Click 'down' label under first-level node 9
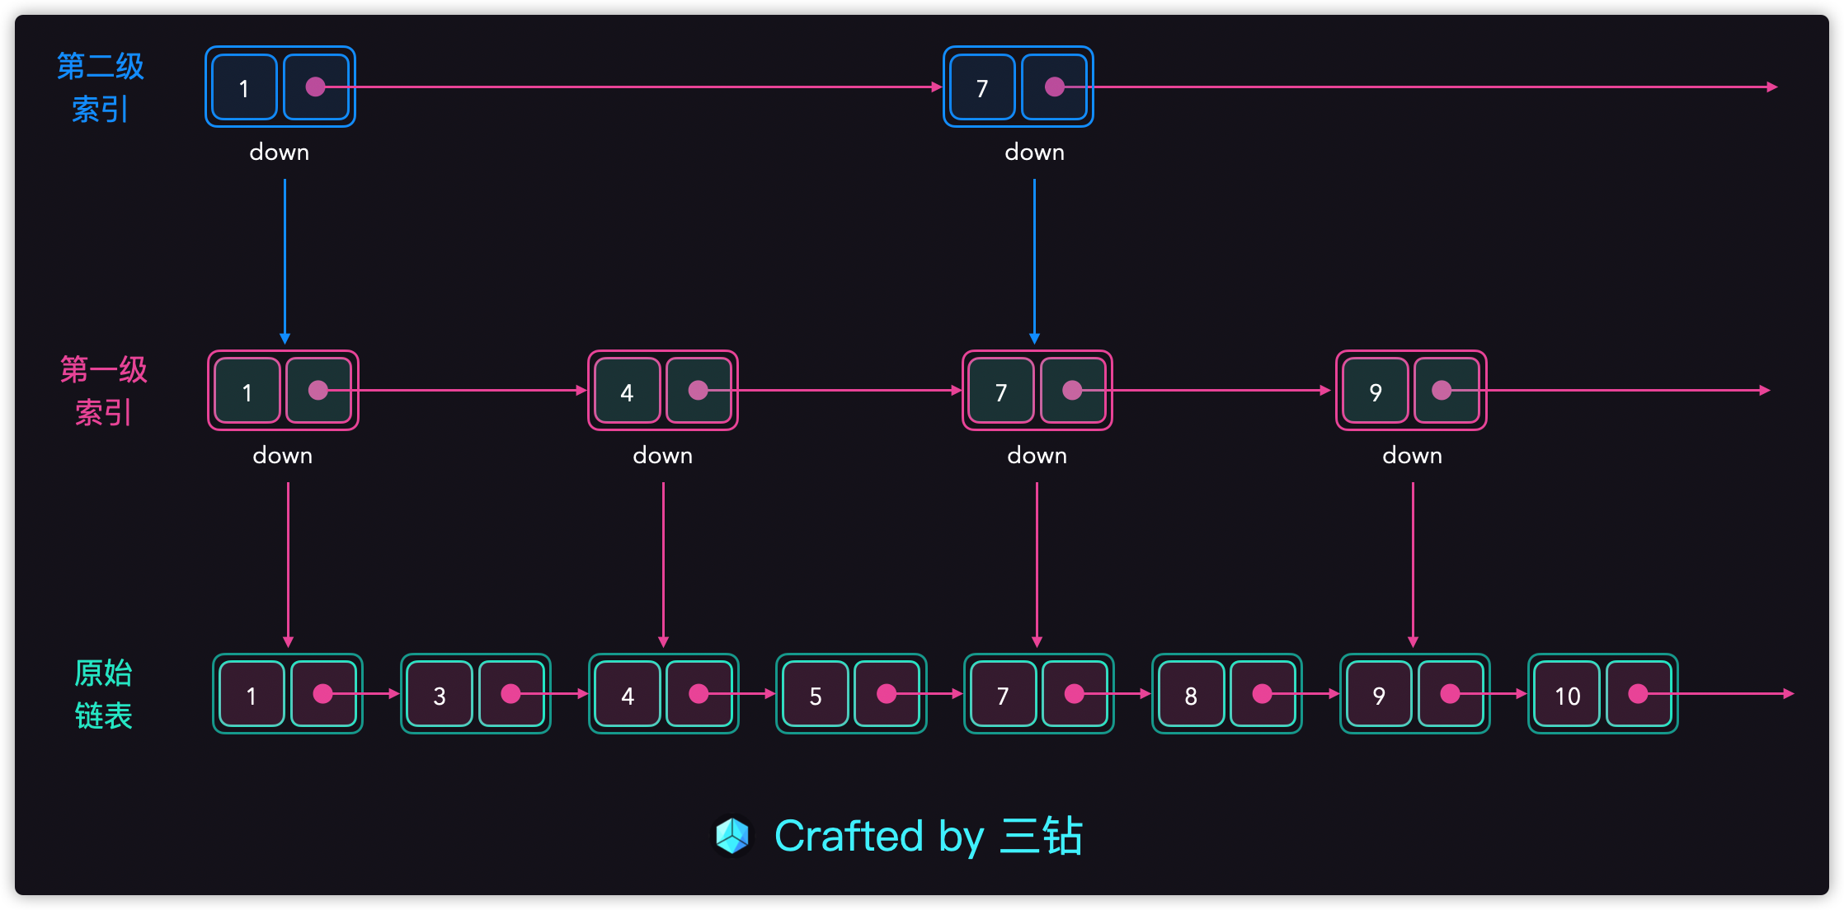The height and width of the screenshot is (910, 1844). point(1412,456)
